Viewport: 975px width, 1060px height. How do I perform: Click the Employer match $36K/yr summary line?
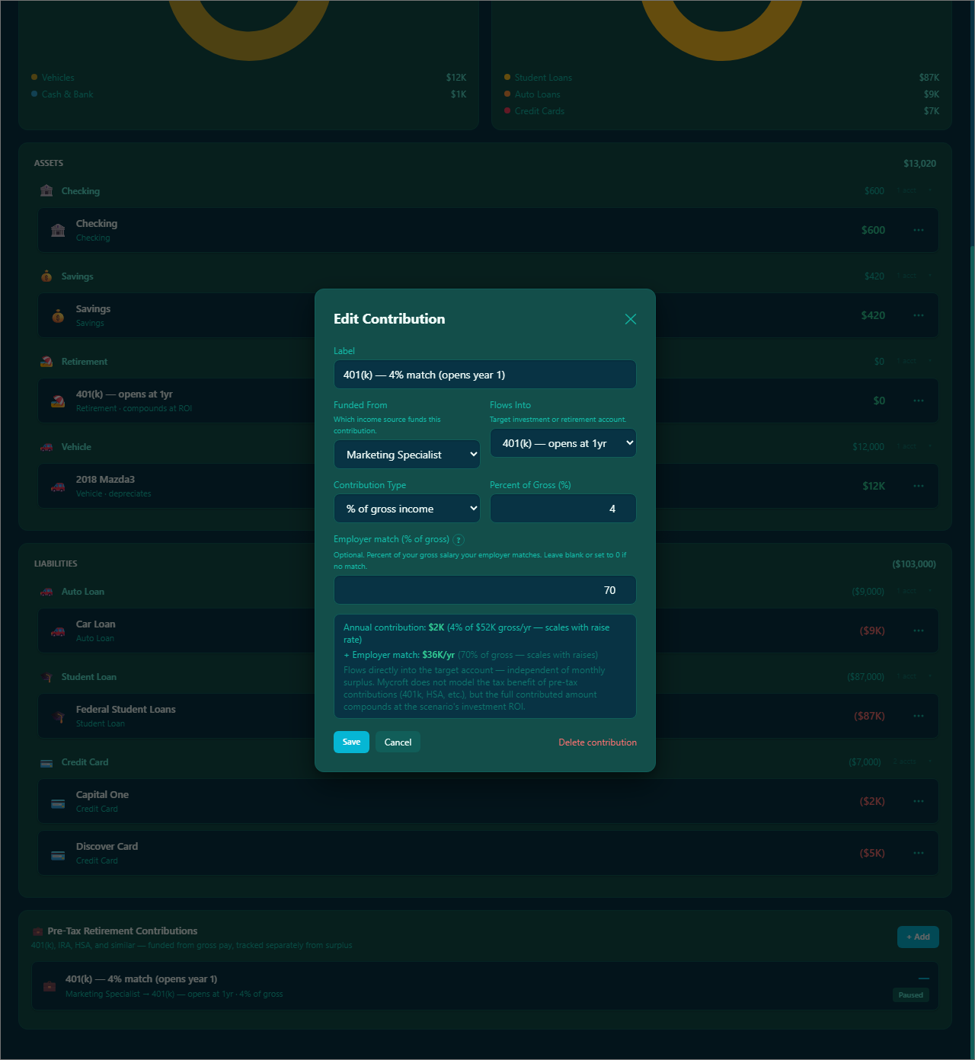pyautogui.click(x=471, y=655)
